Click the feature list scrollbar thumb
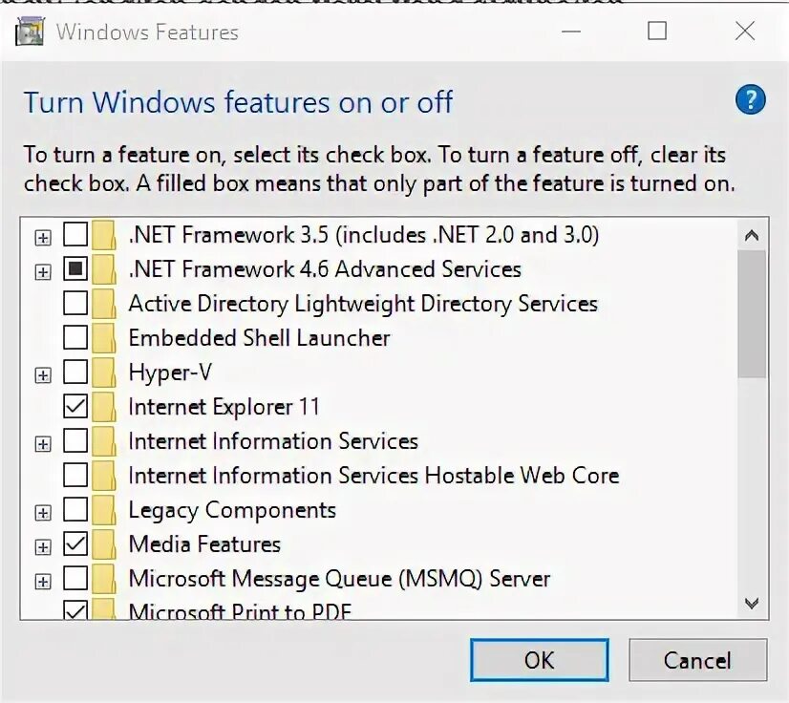The image size is (789, 703). (752, 314)
